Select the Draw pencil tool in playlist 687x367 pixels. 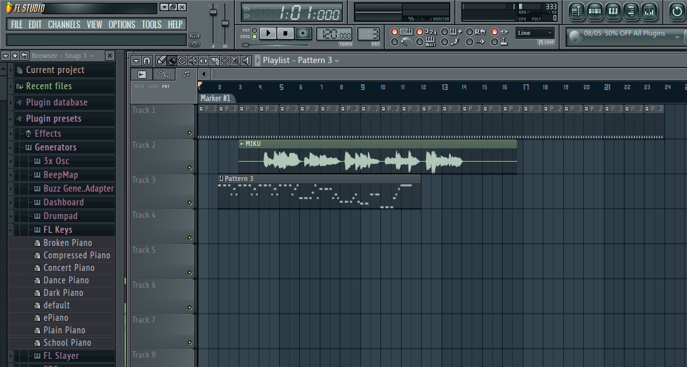click(x=161, y=61)
